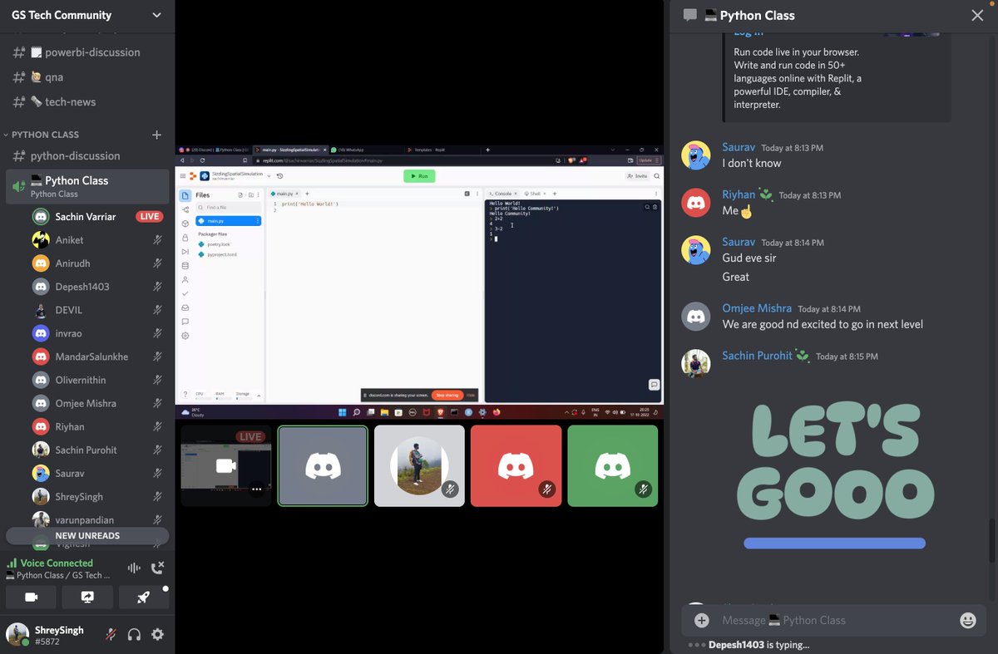This screenshot has height=654, width=998.
Task: Open the powerbi-discussion channel
Action: (87, 52)
